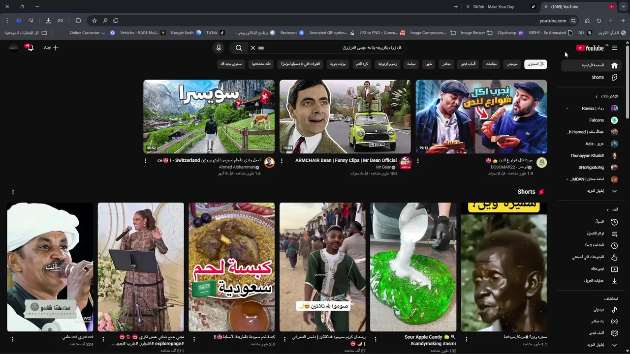Image resolution: width=630 pixels, height=354 pixels.
Task: Open the notifications bell with 9+ badge
Action: (30, 48)
